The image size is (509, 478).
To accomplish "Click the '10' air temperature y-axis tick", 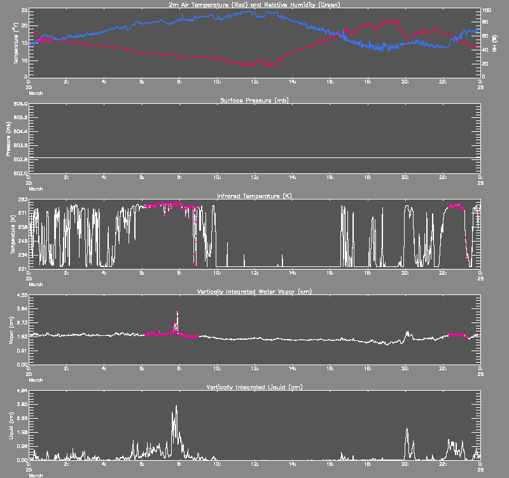I will click(25, 61).
